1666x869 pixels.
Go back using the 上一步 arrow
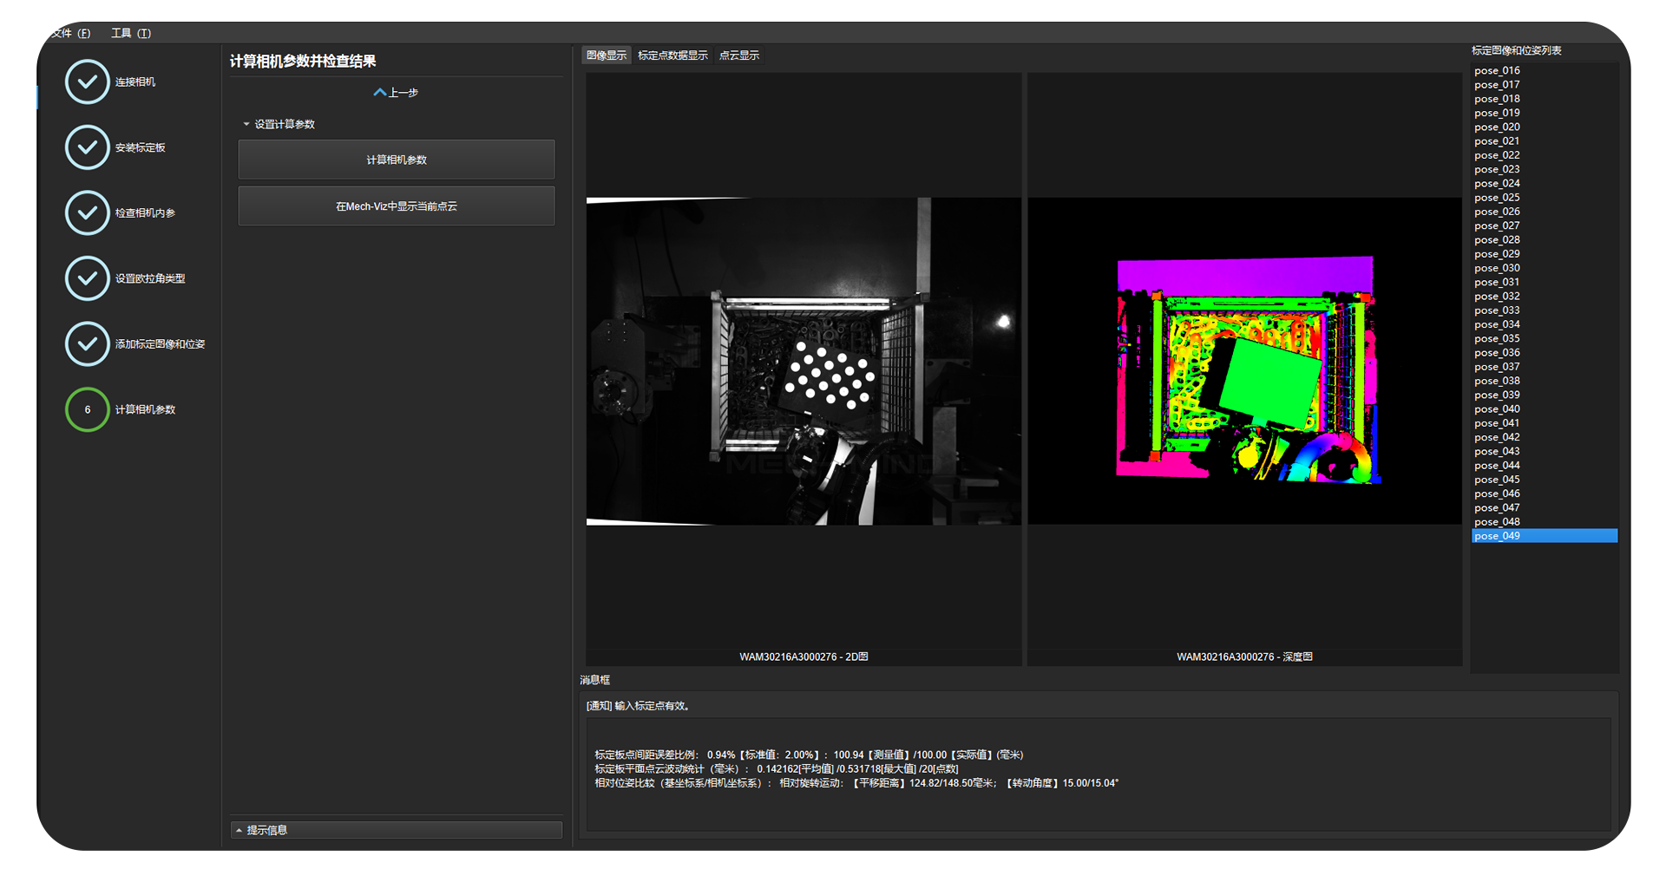pyautogui.click(x=396, y=93)
